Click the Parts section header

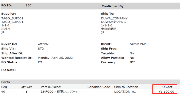[x=6, y=82]
